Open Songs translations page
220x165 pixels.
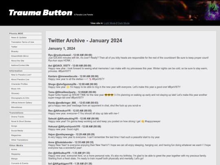point(26,126)
